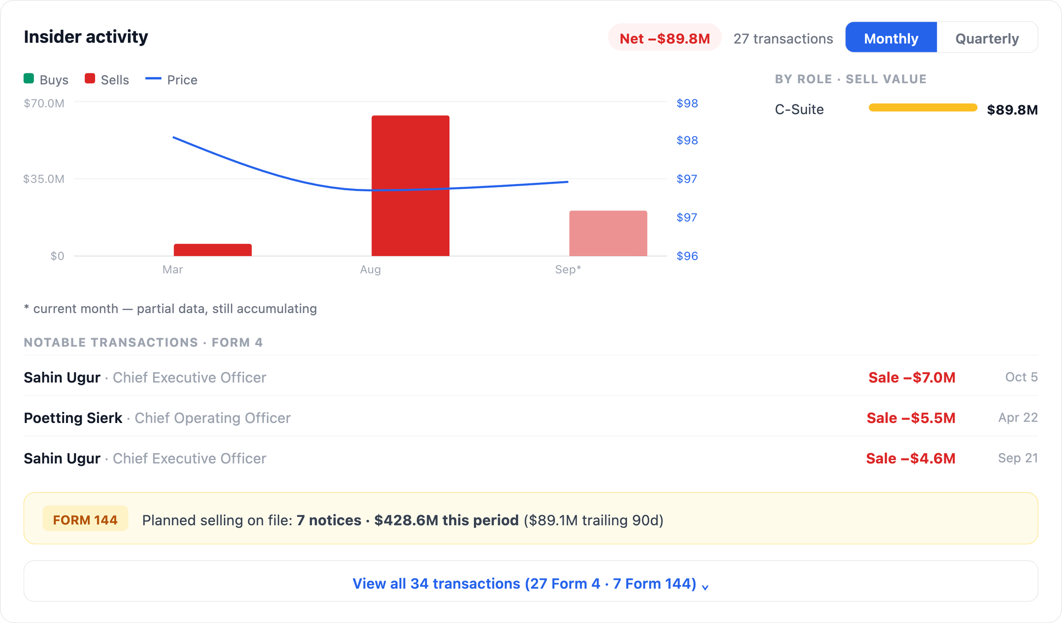
Task: Click the $70.0M axis label
Action: click(x=44, y=104)
